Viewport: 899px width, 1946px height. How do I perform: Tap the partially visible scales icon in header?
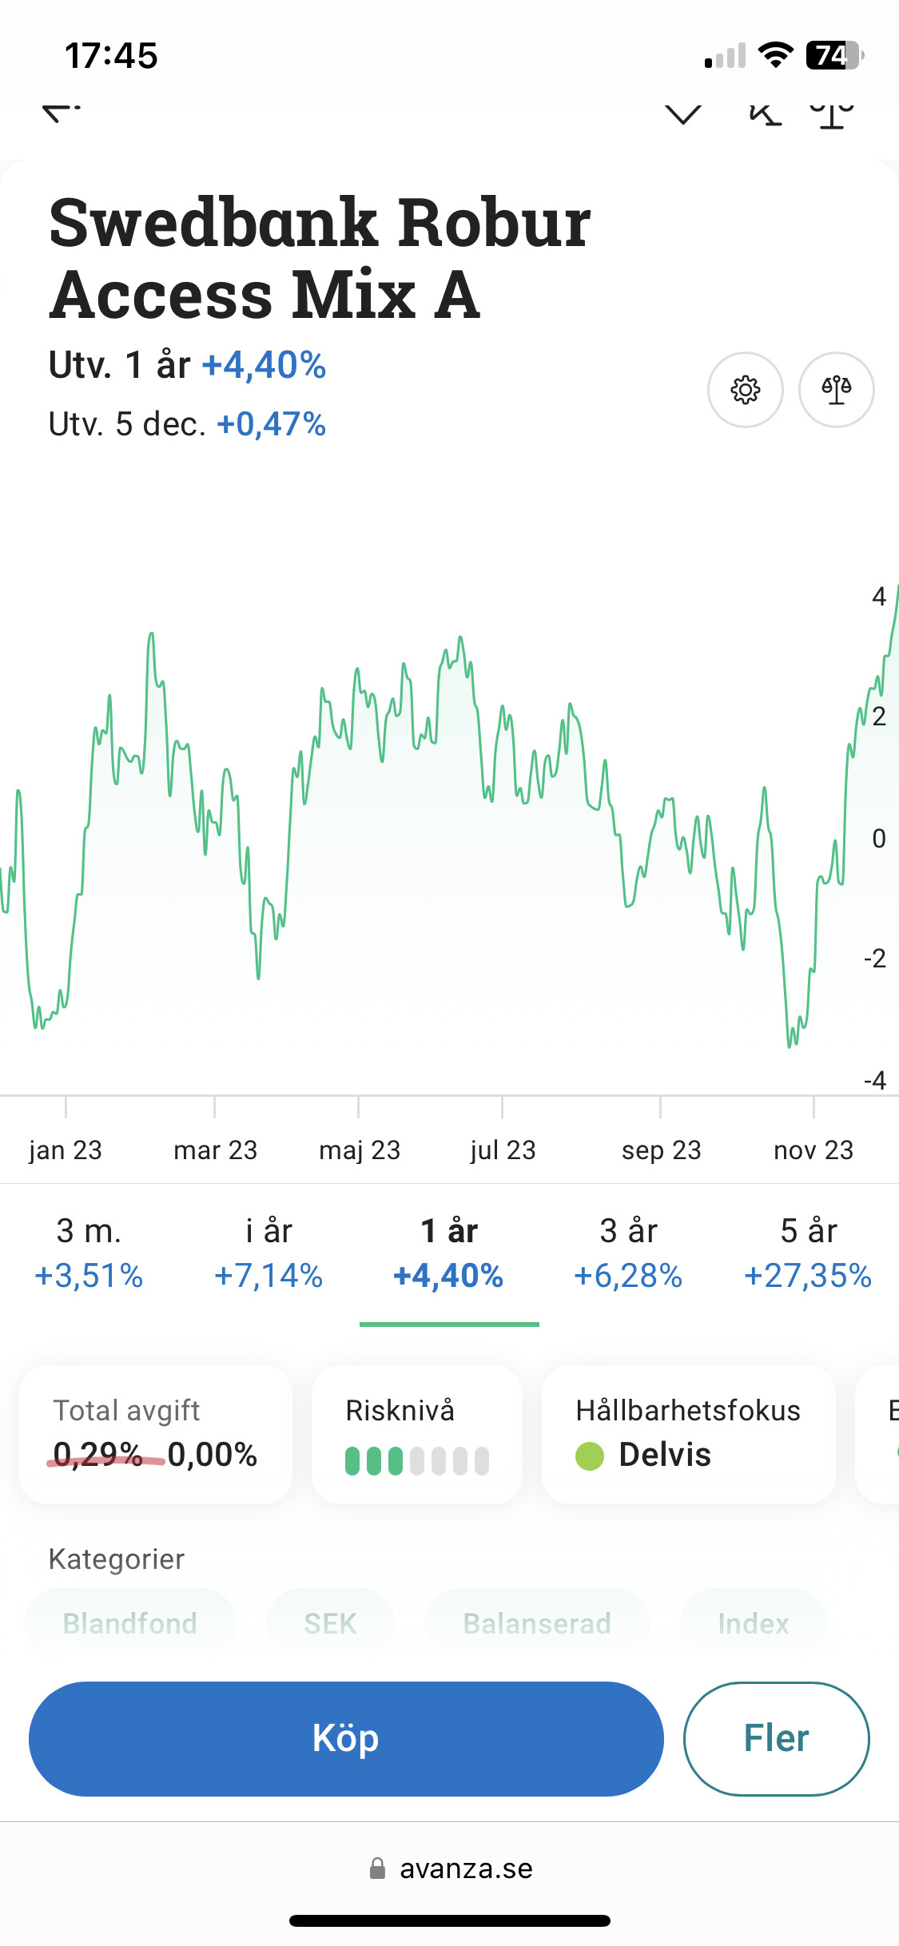[x=831, y=115]
